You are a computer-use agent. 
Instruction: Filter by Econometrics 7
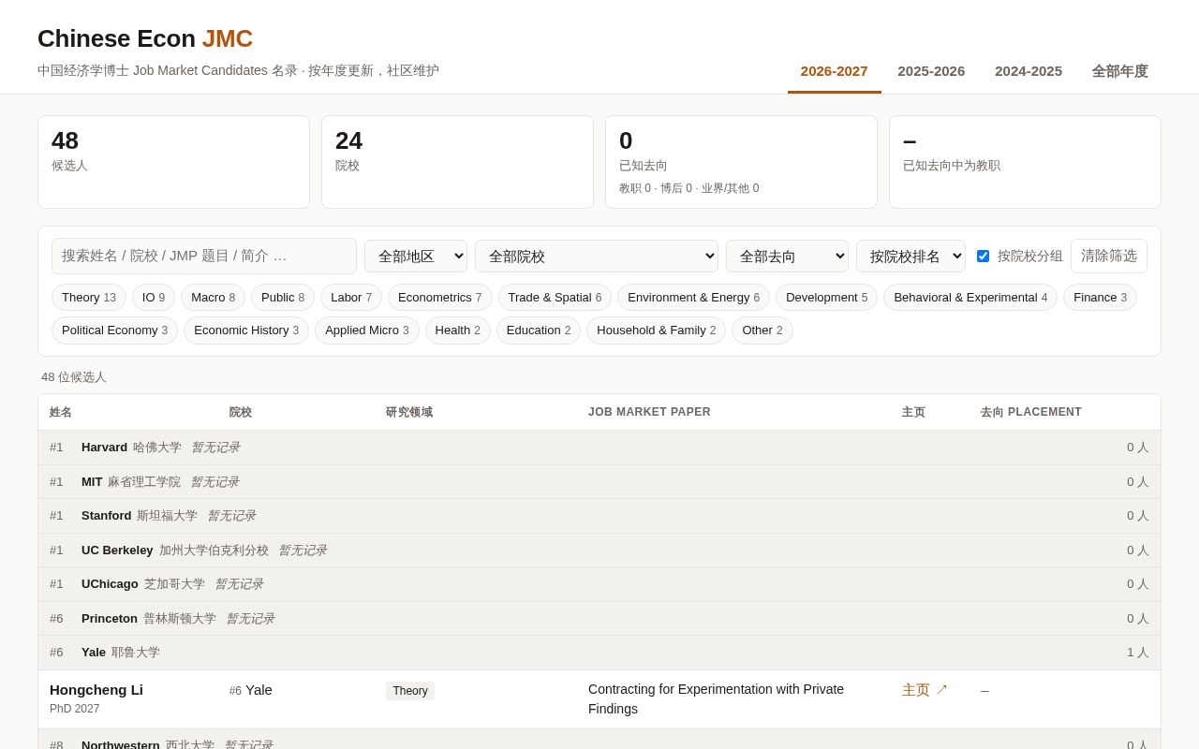pos(440,298)
